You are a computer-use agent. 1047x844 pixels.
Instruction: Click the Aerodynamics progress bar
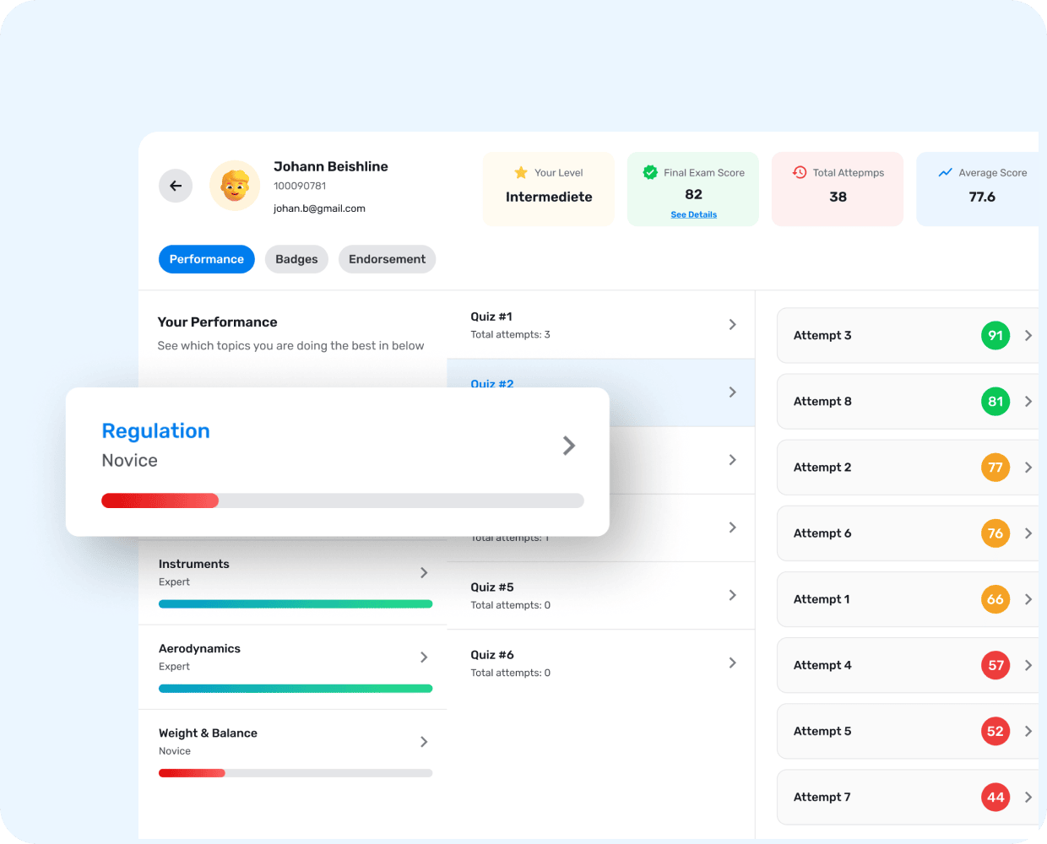[x=296, y=689]
